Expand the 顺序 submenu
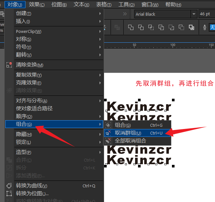215x202 pixels. tap(100, 117)
